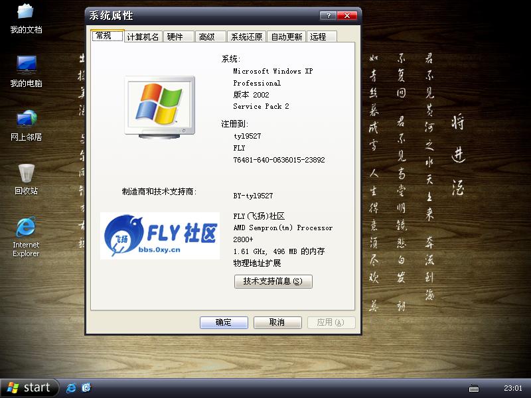The width and height of the screenshot is (531, 398).
Task: Click the 23:01 taskbar clock
Action: [512, 388]
